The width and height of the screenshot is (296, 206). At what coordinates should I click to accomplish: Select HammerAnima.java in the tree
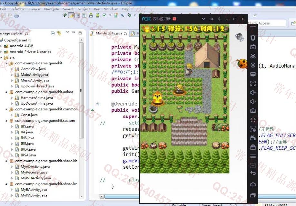coord(37,98)
